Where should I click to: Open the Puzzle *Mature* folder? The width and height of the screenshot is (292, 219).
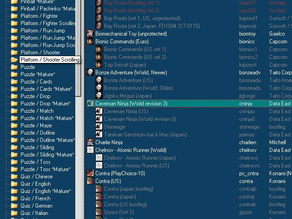[37, 74]
